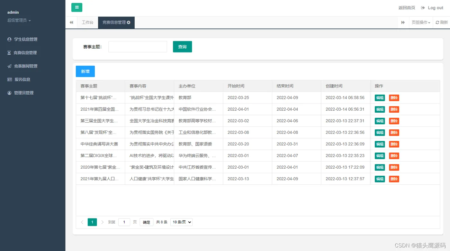
Task: Close the 竞赛信息管理 tab via its X icon
Action: pyautogui.click(x=129, y=23)
